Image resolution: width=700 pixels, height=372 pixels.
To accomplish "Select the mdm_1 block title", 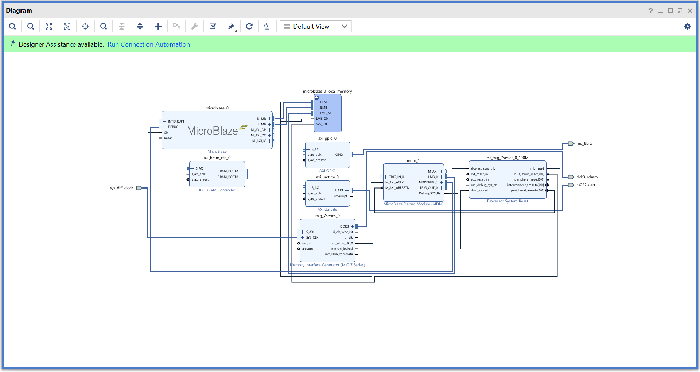I will (413, 160).
